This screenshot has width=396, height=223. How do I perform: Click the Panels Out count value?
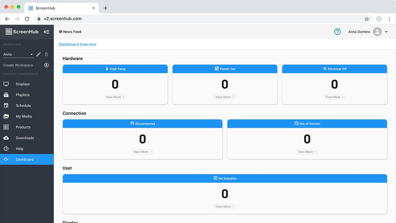[225, 84]
